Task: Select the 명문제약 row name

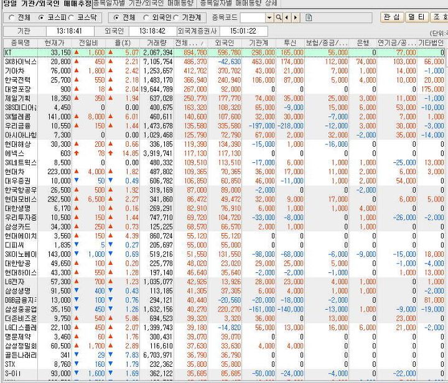Action: pyautogui.click(x=17, y=337)
